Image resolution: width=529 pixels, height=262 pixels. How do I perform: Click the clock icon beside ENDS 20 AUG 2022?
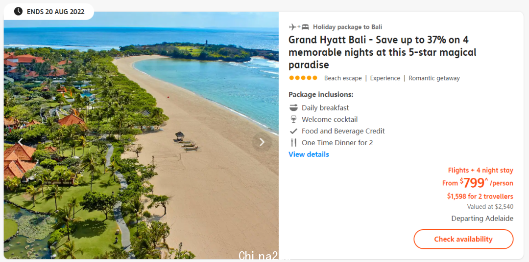[18, 11]
